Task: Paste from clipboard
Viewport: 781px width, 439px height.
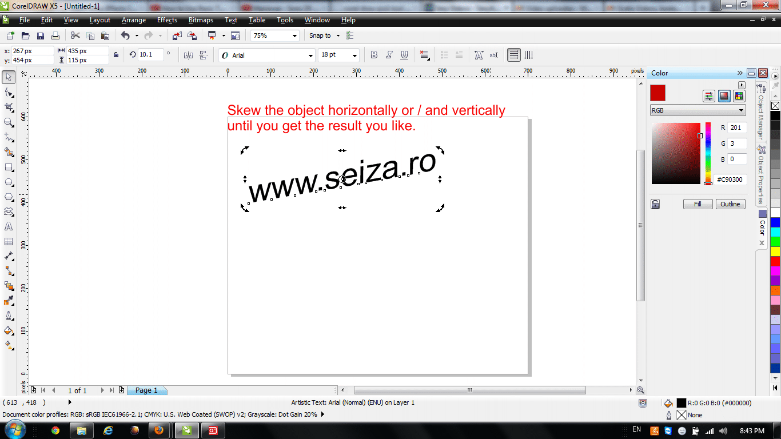Action: 105,35
